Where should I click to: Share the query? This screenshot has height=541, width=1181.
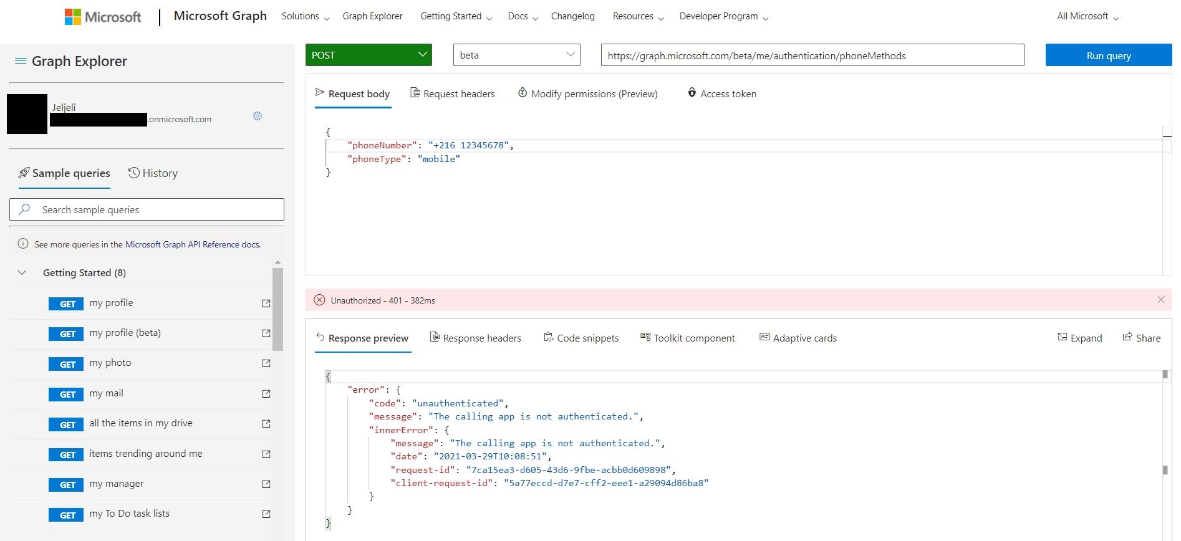pyautogui.click(x=1142, y=338)
